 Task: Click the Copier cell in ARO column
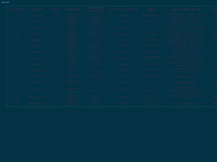[x=151, y=90]
